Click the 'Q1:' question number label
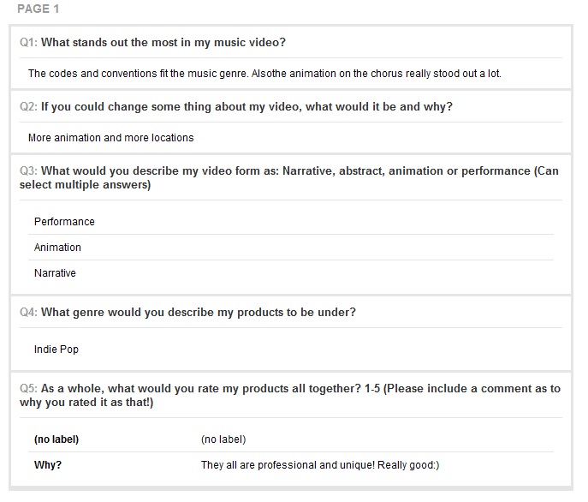 (x=28, y=43)
